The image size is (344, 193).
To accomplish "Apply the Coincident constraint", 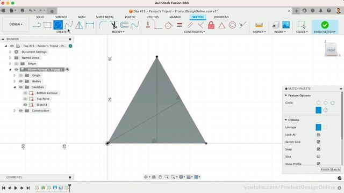I will click(x=157, y=25).
